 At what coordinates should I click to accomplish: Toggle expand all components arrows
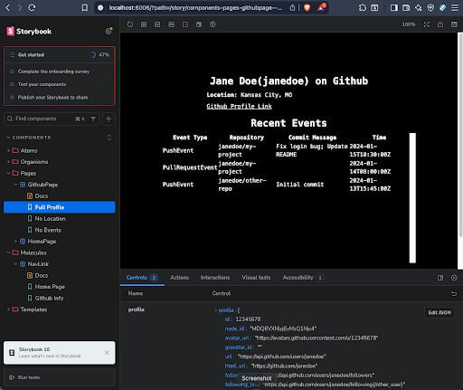tap(109, 138)
